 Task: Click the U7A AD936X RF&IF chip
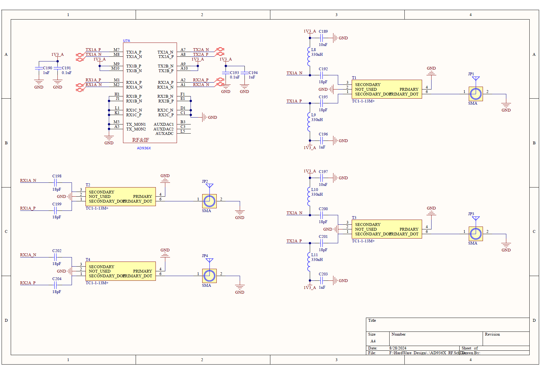(x=150, y=93)
